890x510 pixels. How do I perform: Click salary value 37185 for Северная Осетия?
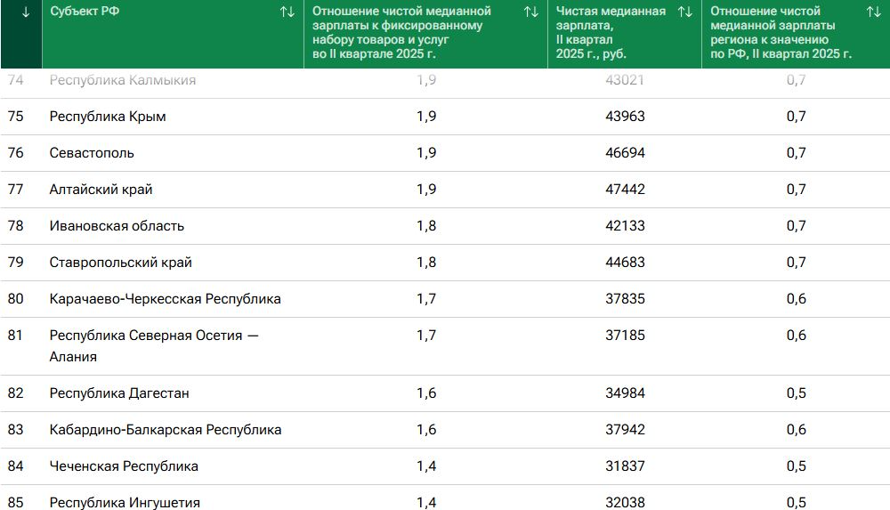click(625, 335)
